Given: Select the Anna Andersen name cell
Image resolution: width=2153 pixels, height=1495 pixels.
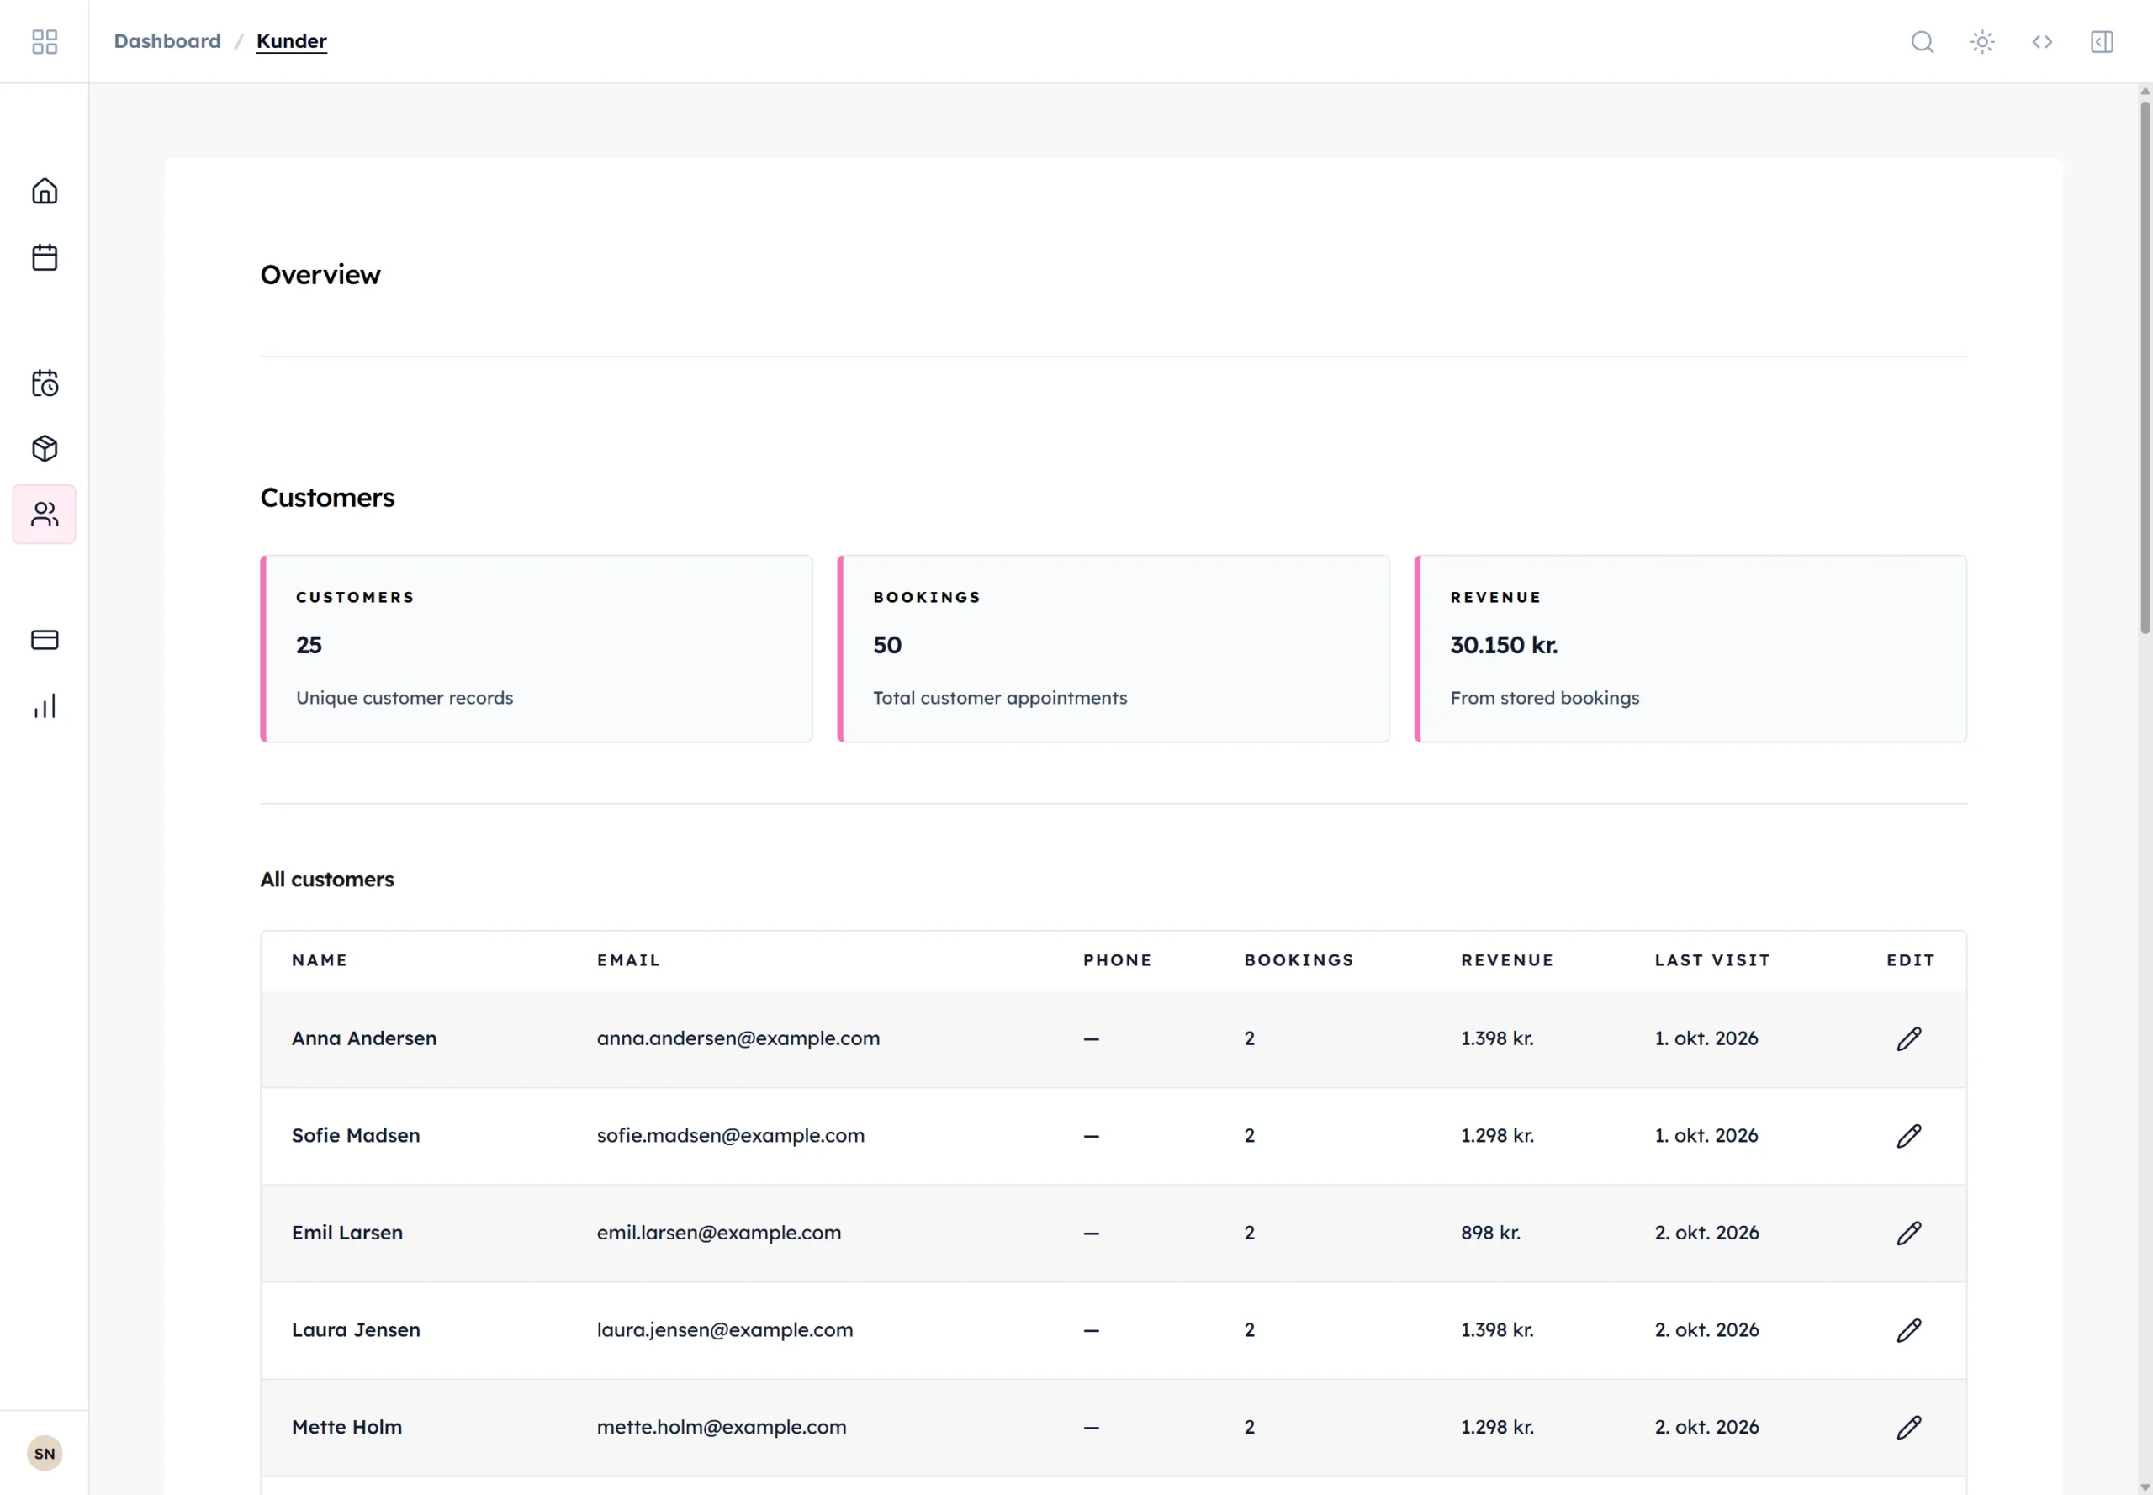Looking at the screenshot, I should click(364, 1038).
